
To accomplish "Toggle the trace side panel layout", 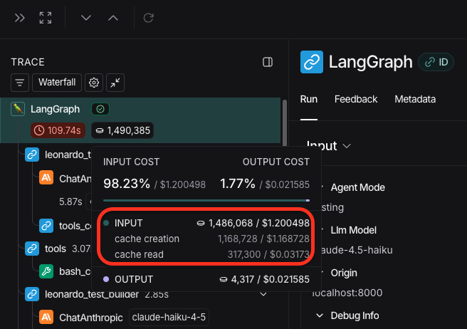I will (268, 63).
